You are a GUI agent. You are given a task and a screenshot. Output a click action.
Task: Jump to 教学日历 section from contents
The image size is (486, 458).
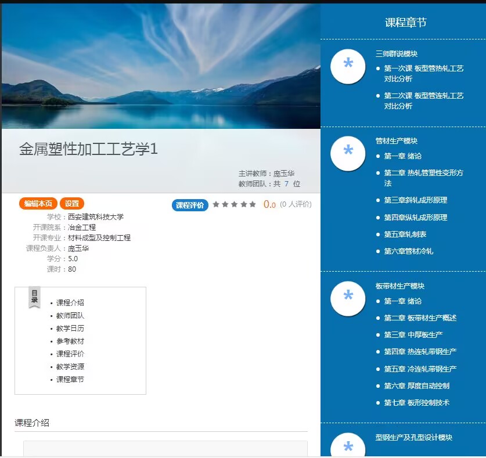tap(70, 328)
